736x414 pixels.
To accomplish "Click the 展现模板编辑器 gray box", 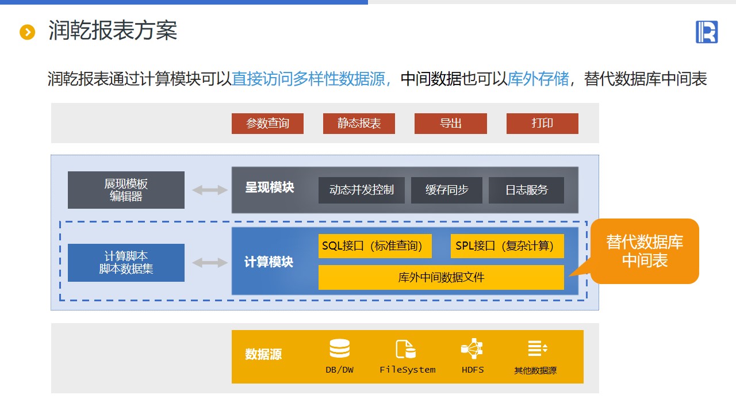I will point(126,190).
